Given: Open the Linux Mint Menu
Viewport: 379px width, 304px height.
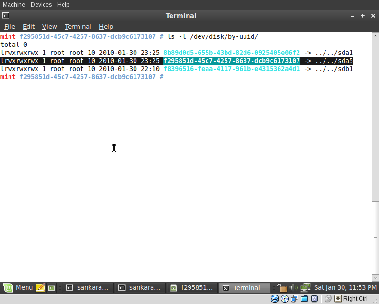Looking at the screenshot, I should coord(20,287).
